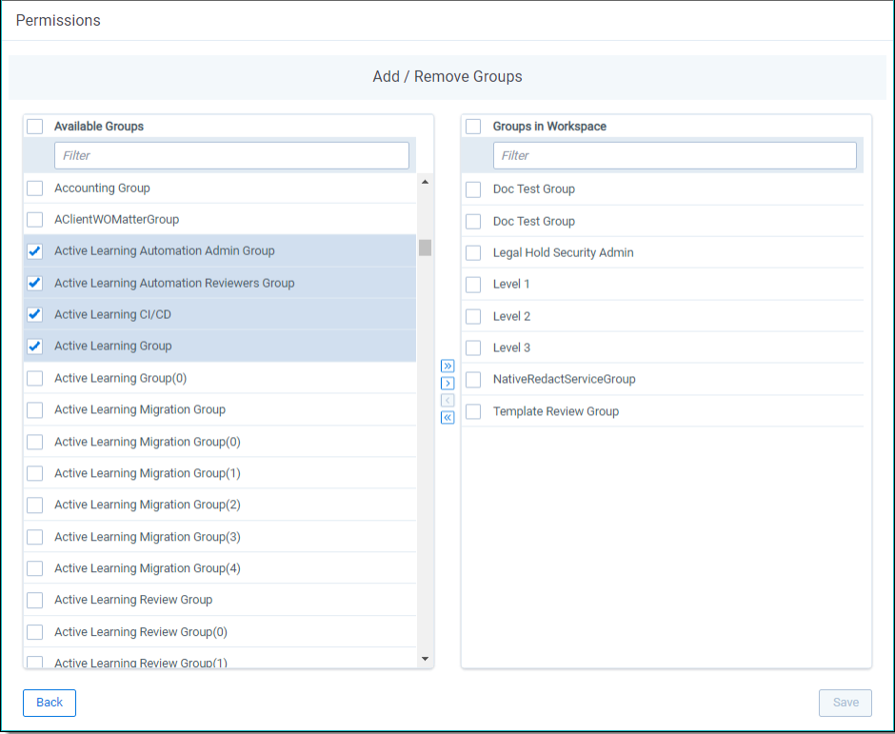Check the Active Learning Migration Group checkbox
This screenshot has width=895, height=734.
click(34, 409)
